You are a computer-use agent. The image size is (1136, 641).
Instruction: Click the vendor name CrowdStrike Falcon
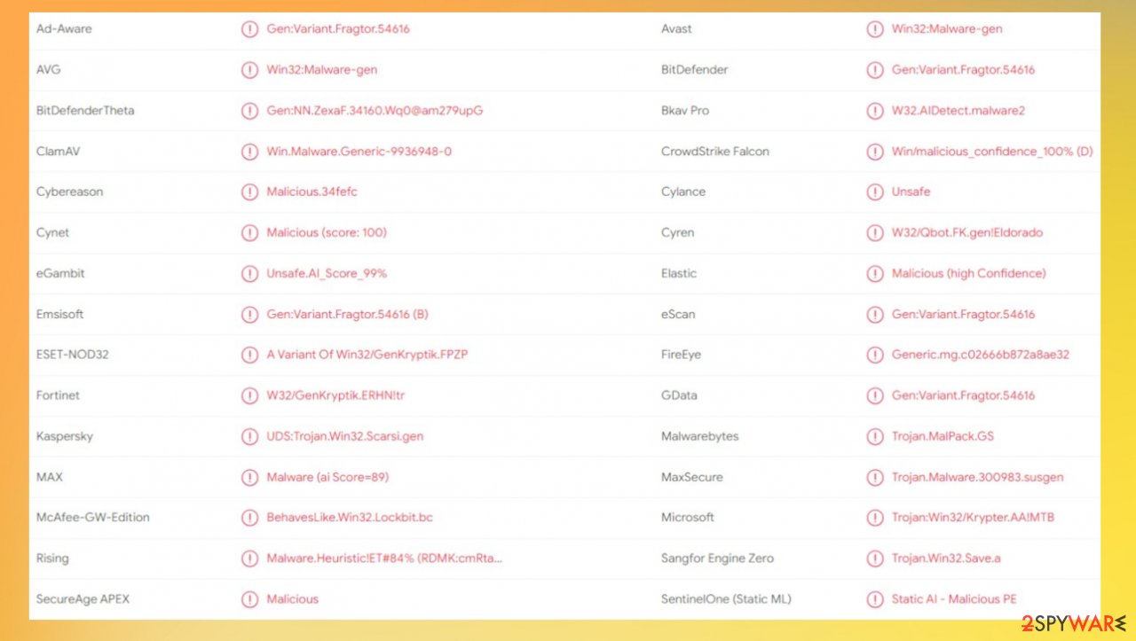point(715,152)
